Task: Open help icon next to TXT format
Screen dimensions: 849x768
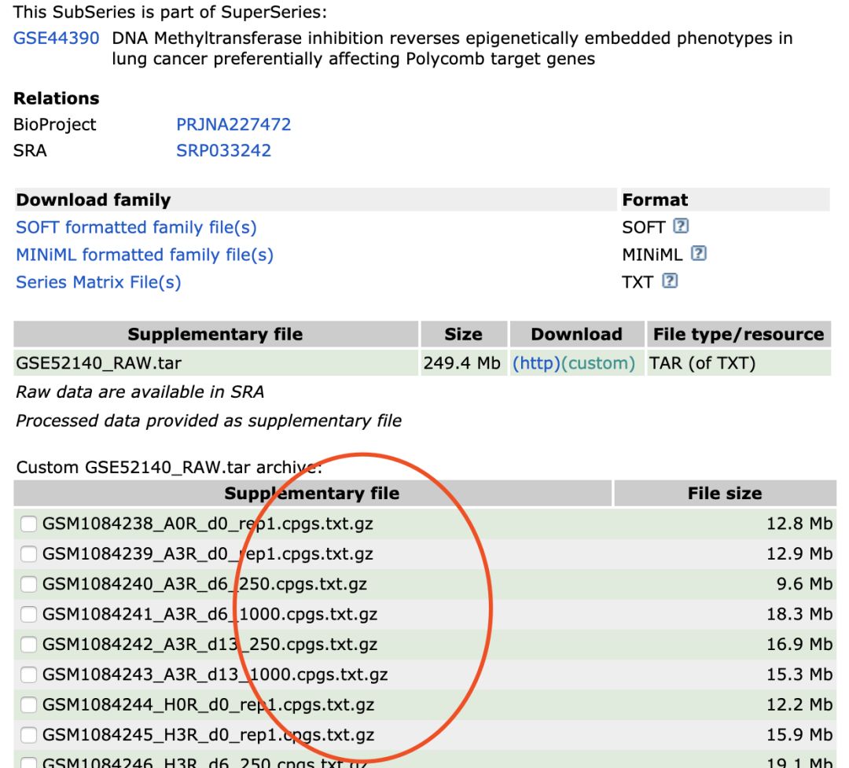Action: (x=670, y=281)
